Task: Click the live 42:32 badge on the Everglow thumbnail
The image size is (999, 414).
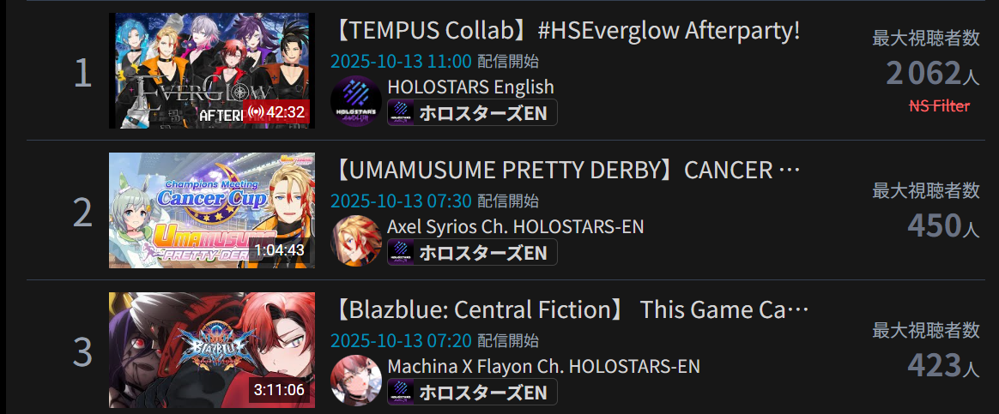Action: pyautogui.click(x=275, y=112)
